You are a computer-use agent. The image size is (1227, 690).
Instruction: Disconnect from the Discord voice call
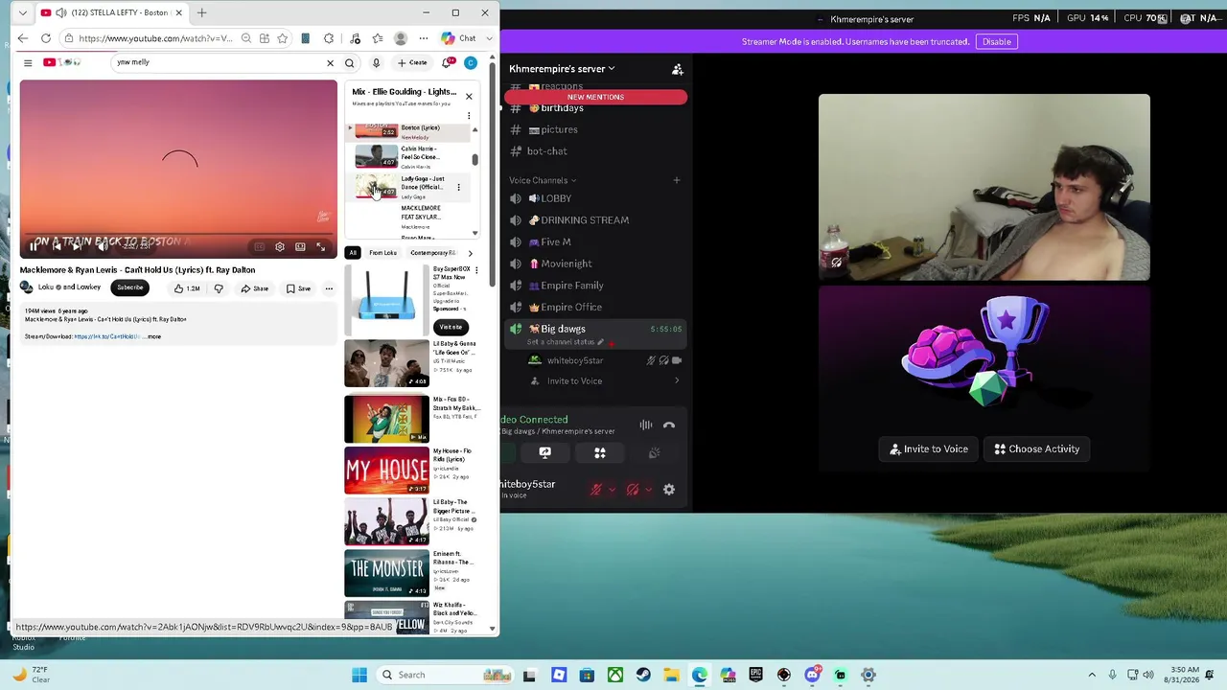(669, 425)
